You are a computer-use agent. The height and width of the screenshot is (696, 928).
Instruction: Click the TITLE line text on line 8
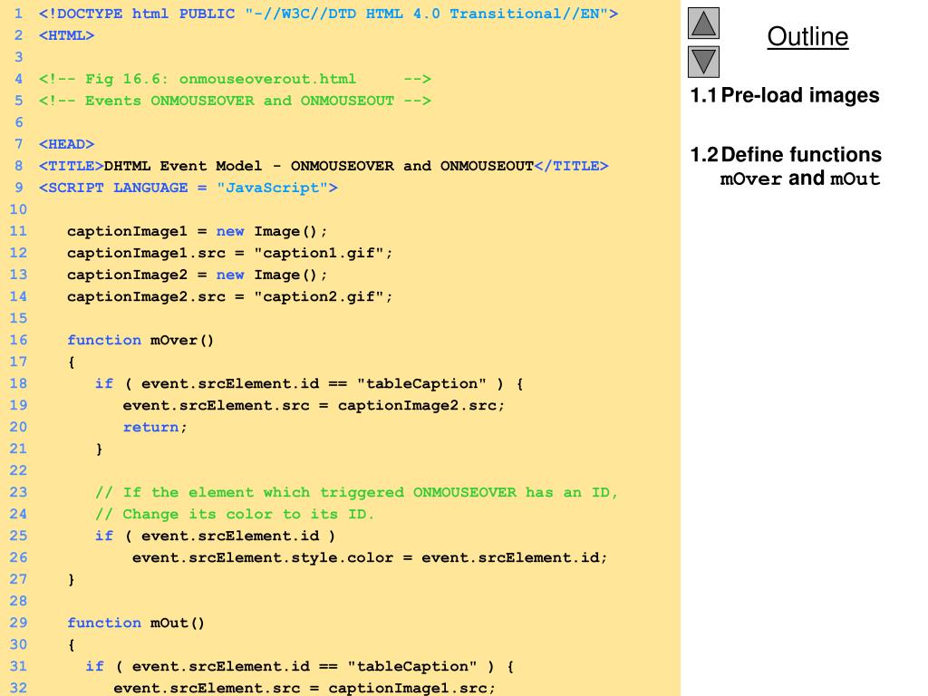(x=324, y=167)
